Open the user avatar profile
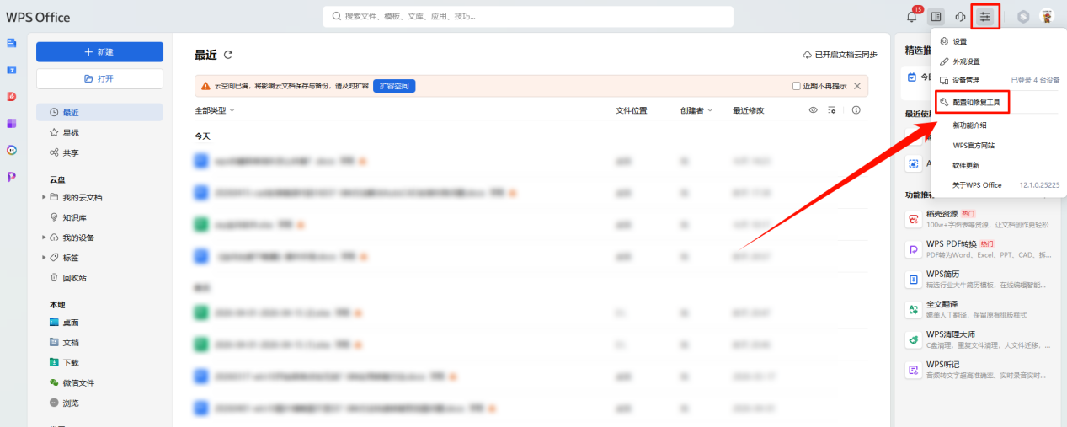 click(1047, 17)
